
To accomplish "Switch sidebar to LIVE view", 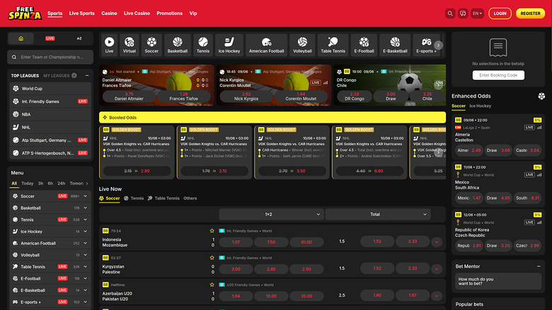I will pyautogui.click(x=50, y=38).
